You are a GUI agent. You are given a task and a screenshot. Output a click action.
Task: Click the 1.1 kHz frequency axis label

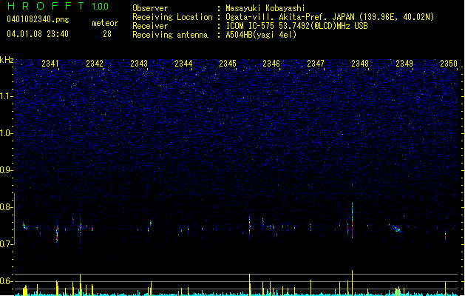6,96
